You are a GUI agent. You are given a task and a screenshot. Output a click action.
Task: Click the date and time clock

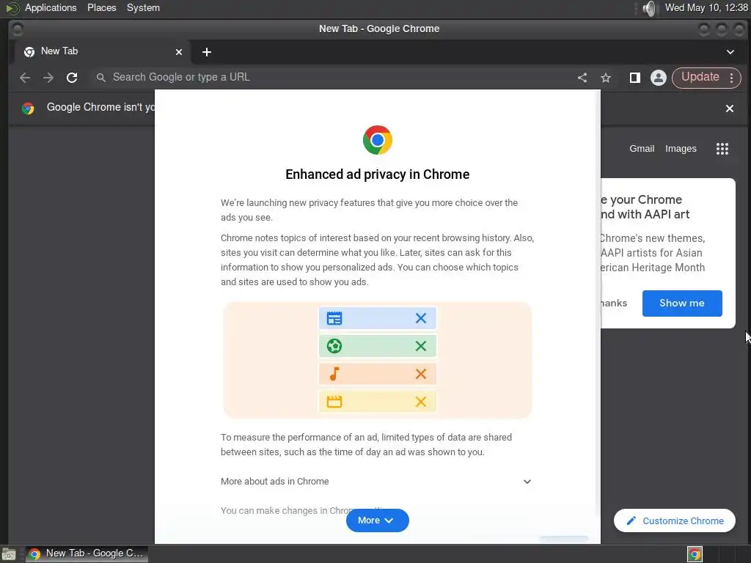pyautogui.click(x=706, y=7)
